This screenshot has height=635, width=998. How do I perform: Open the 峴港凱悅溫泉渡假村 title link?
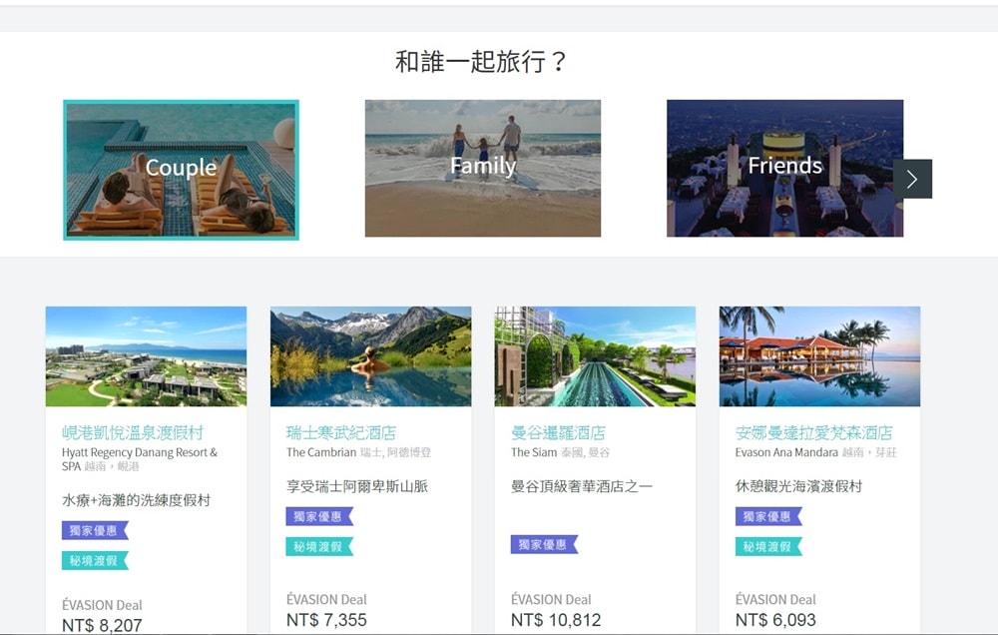pyautogui.click(x=133, y=433)
